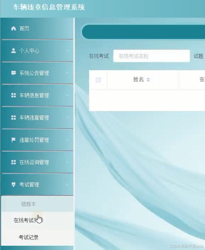Click the home icon beside 首页
Image resolution: width=205 pixels, height=250 pixels.
click(13, 28)
